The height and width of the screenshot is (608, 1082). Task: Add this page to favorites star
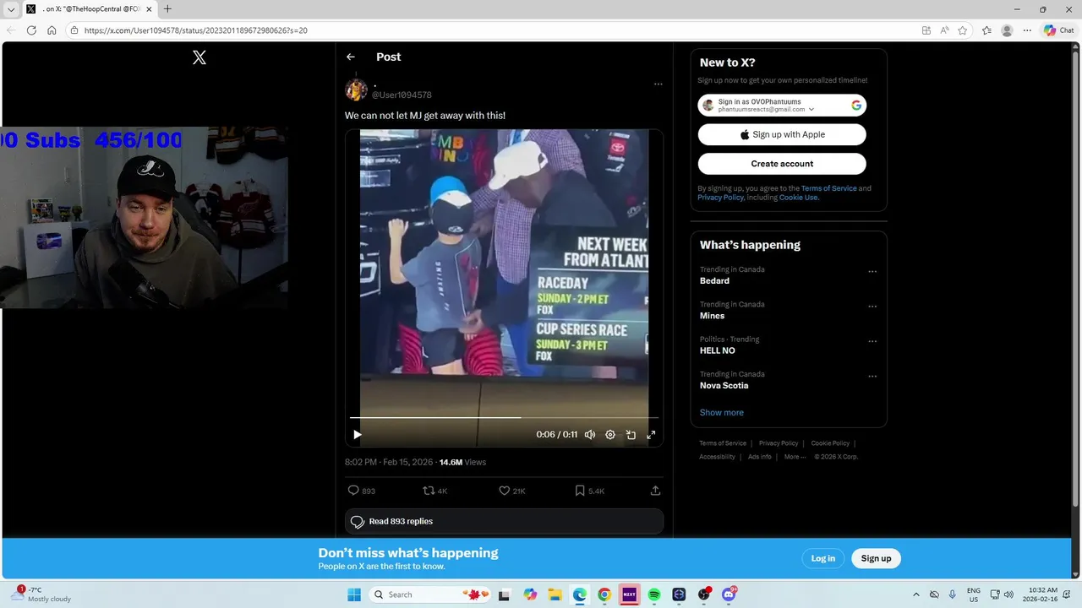coord(963,30)
